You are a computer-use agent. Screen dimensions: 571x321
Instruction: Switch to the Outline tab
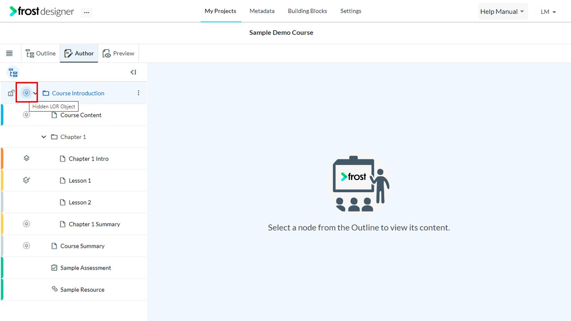coord(41,53)
